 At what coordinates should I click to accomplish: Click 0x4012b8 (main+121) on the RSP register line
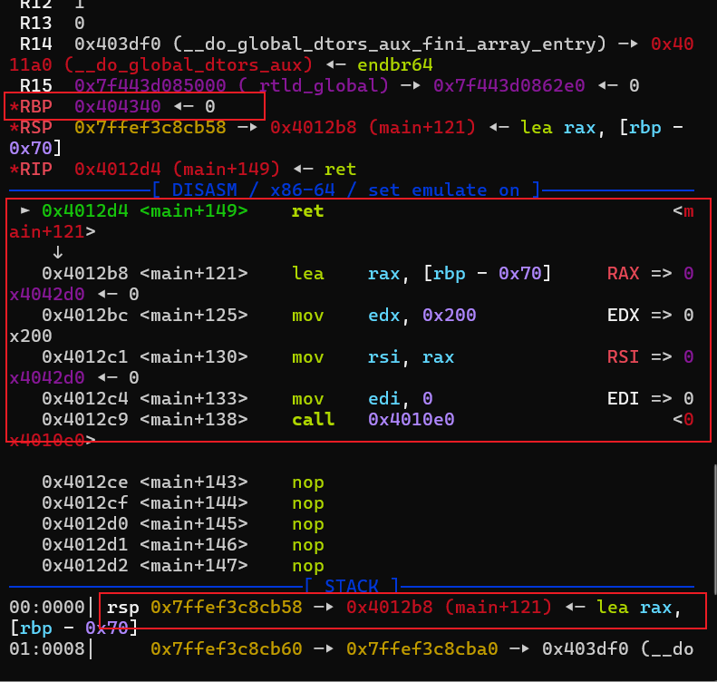coord(373,127)
